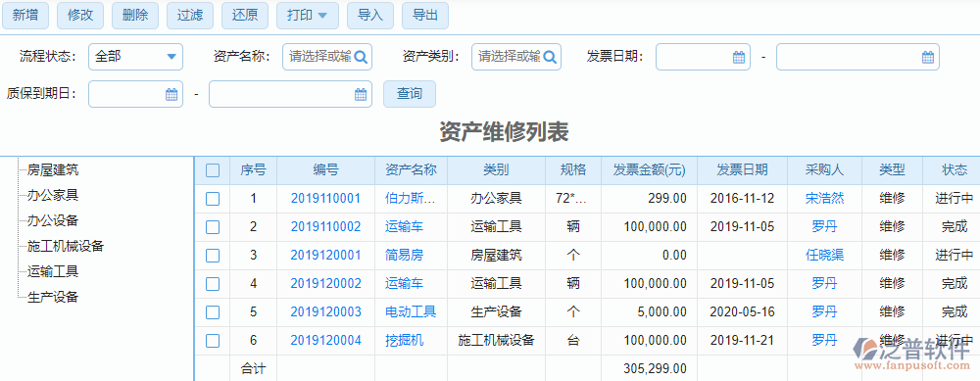980x381 pixels.
Task: Click the 过滤 button
Action: click(x=190, y=16)
